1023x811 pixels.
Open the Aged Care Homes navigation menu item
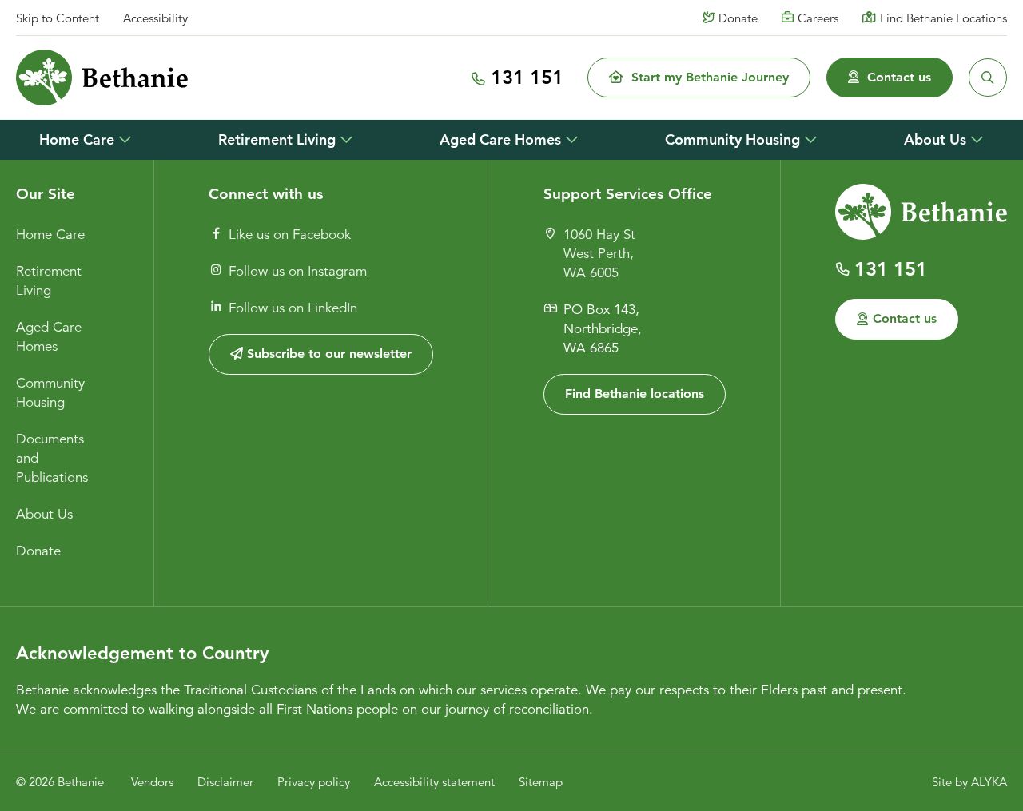click(x=500, y=140)
